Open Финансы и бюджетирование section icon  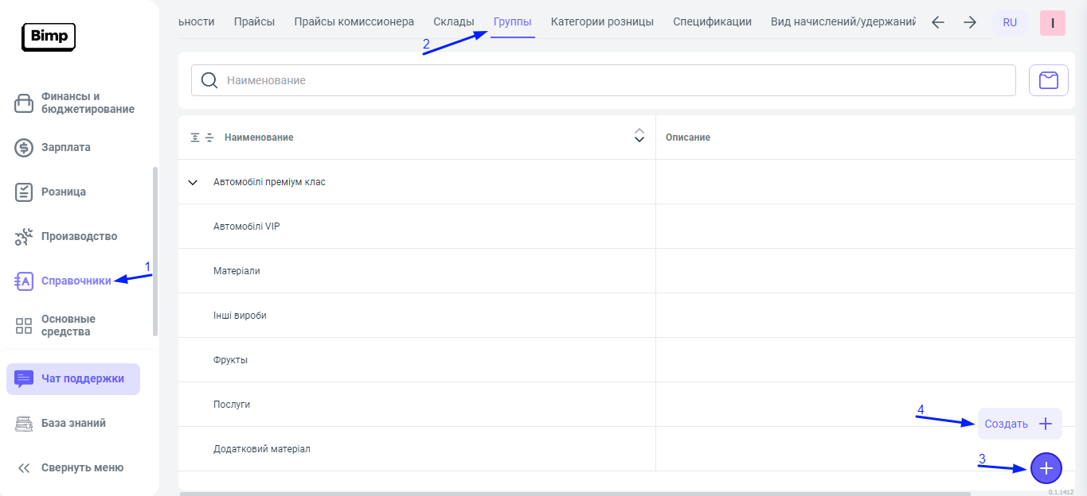24,103
